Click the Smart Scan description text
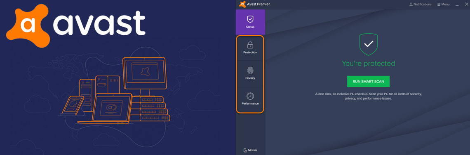 click(369, 96)
